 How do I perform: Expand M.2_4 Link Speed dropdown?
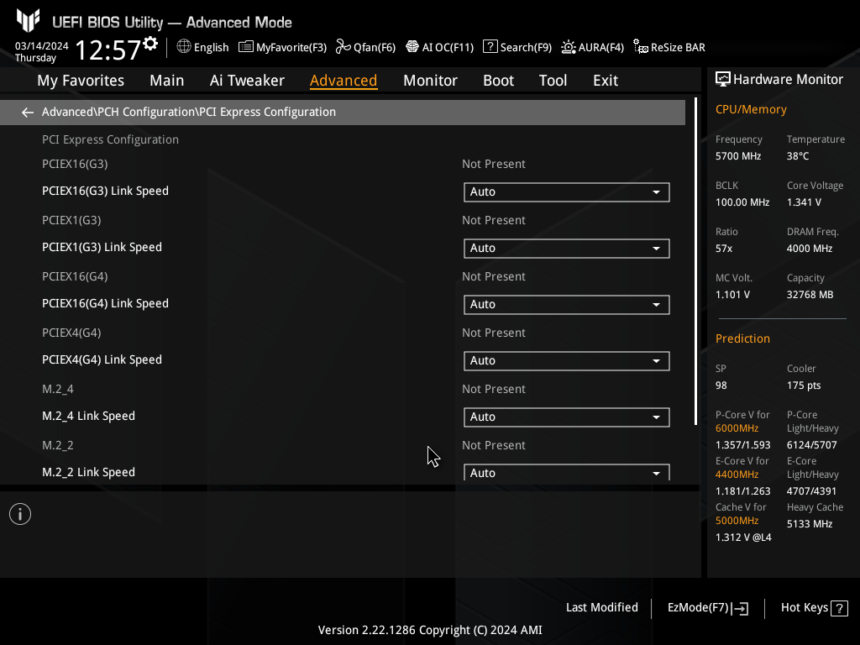567,417
